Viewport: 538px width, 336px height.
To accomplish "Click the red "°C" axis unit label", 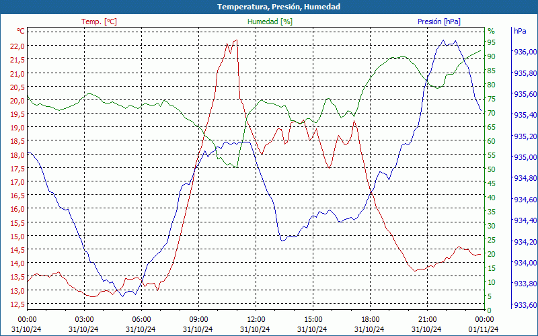I will click(21, 31).
